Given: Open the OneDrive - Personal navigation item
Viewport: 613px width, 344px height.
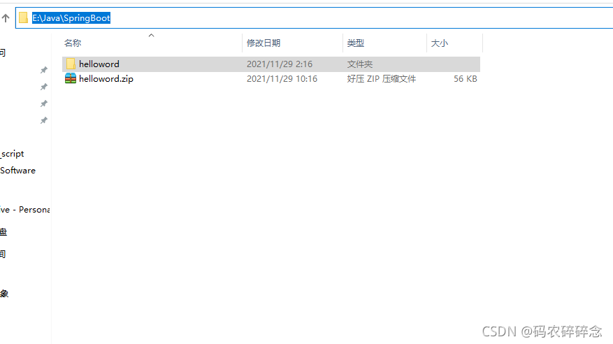Looking at the screenshot, I should 25,210.
